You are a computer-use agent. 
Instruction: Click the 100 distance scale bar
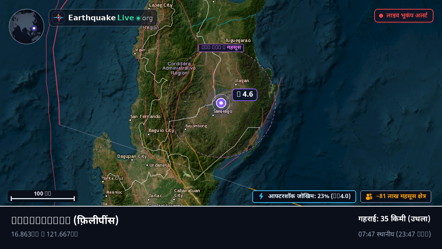coord(43,196)
